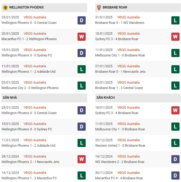This screenshot has height=182, width=181.
Task: Click the L badge beside Melbourne City 2 - 0 Wellington Phoenix
Action: point(81,85)
